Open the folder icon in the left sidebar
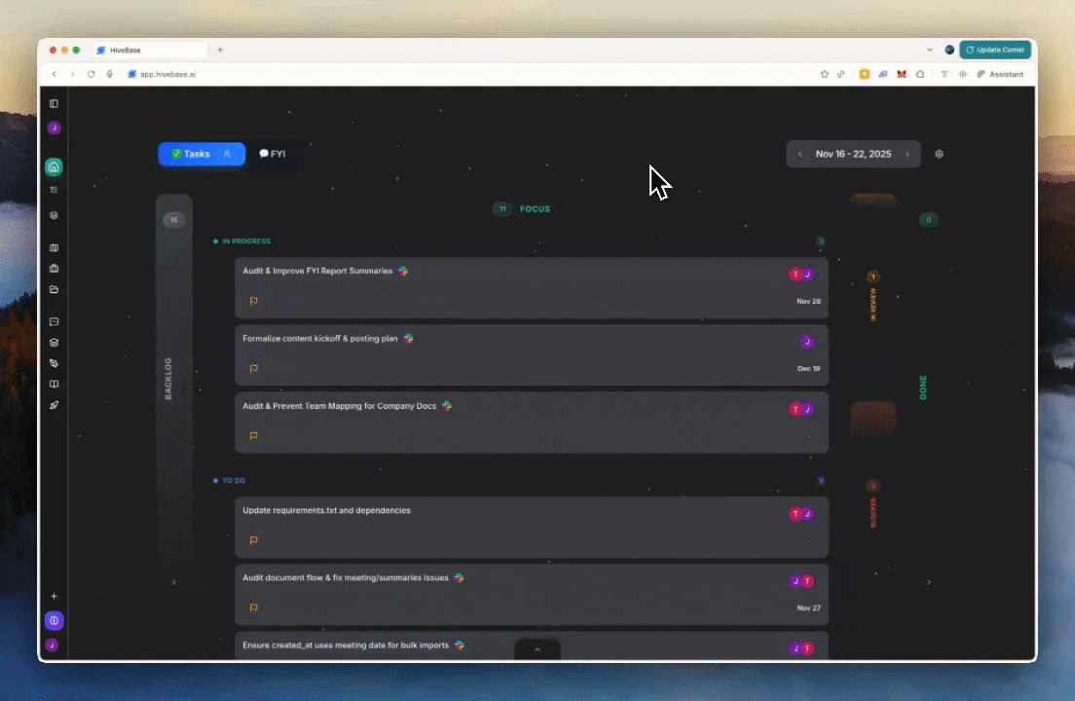1075x701 pixels. pyautogui.click(x=54, y=290)
